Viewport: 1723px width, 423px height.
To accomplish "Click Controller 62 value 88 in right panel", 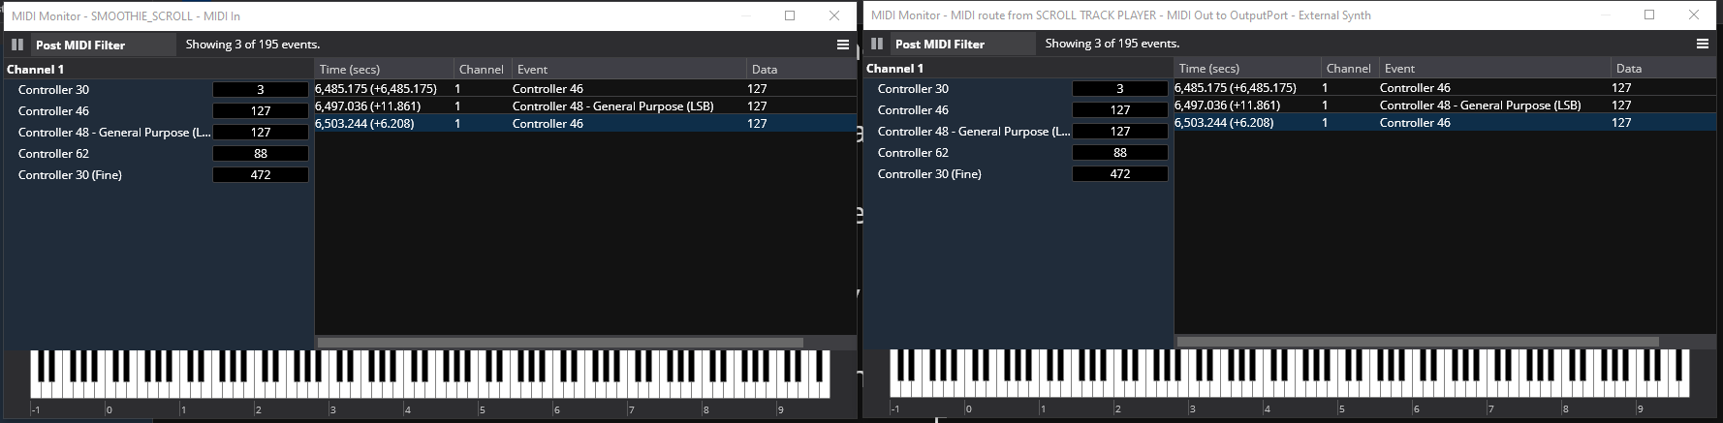I will 1119,153.
